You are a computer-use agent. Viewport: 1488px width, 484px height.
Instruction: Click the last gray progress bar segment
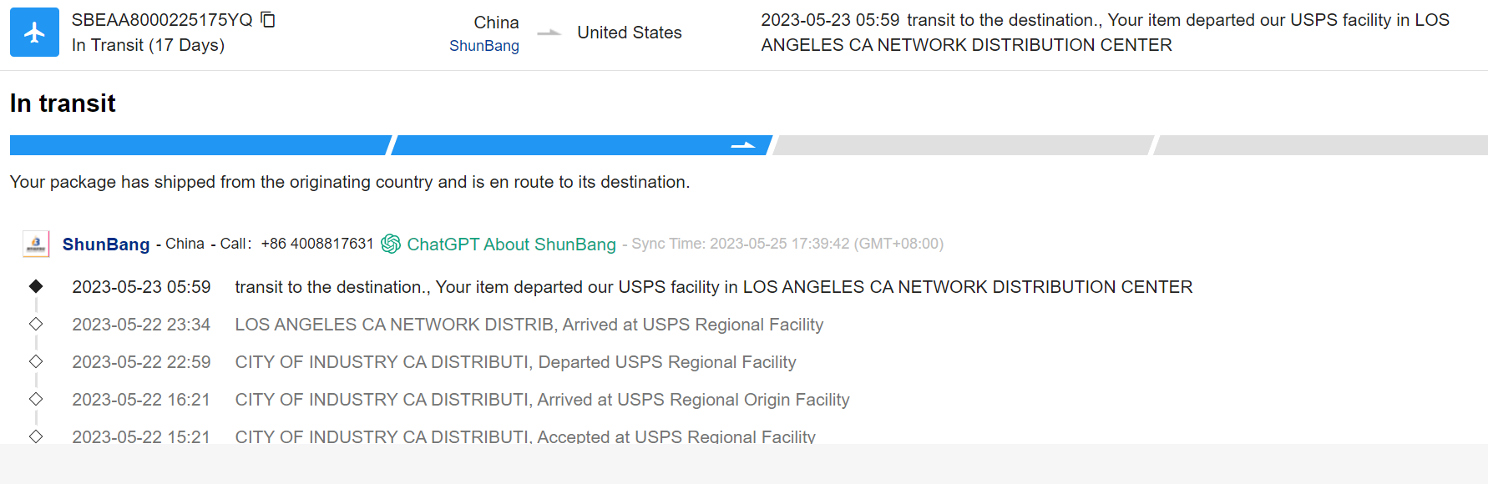click(x=1321, y=145)
